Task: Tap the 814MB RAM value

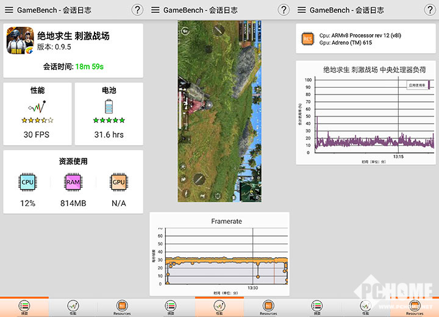Action: click(73, 203)
